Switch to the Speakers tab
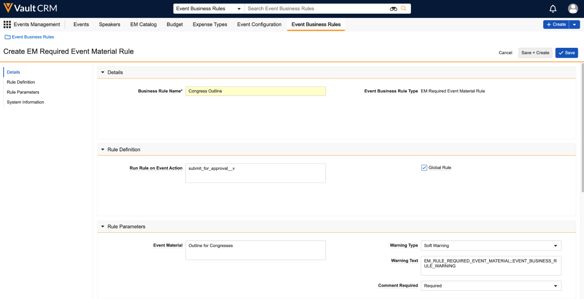This screenshot has width=584, height=299. 110,24
